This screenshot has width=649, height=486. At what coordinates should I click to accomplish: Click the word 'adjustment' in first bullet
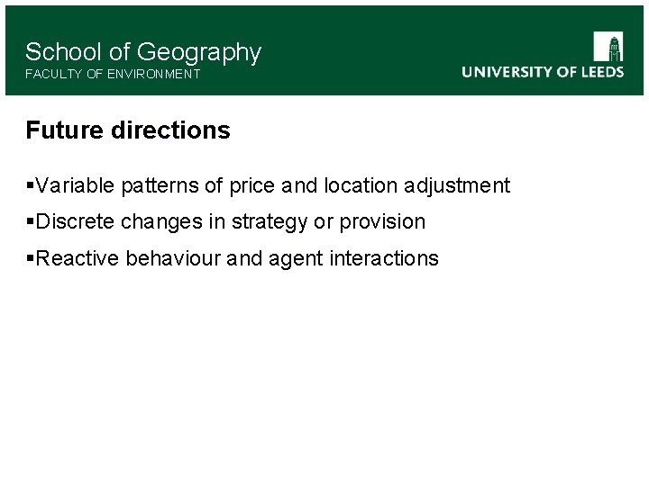457,185
